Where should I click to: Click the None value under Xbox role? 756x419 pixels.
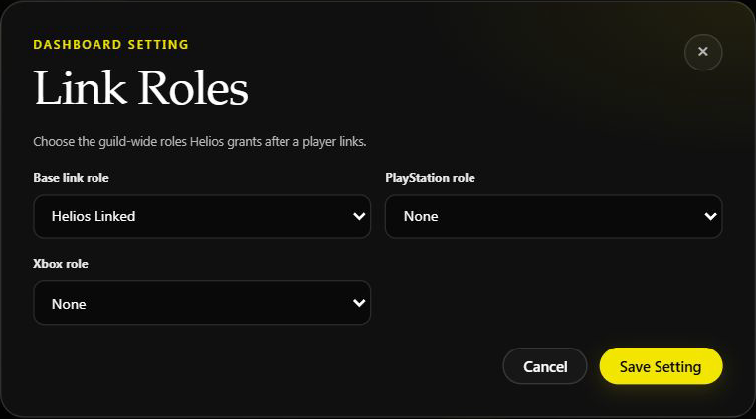tap(69, 304)
